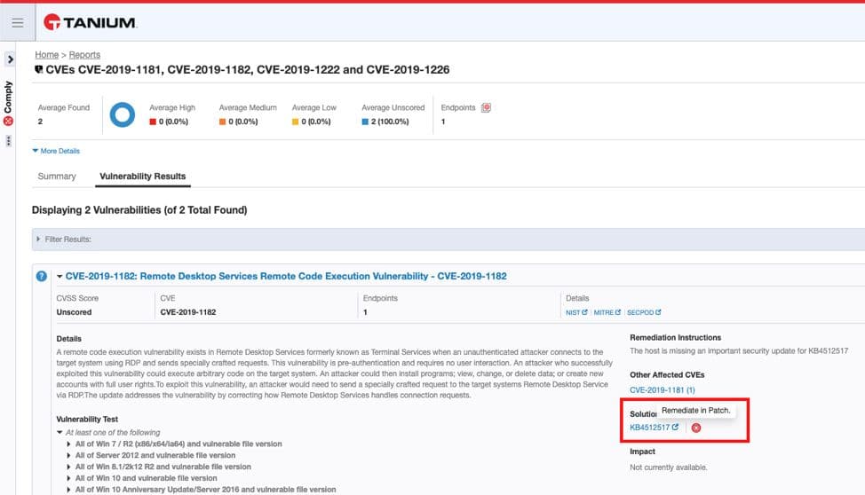Open the SECPOD details link

(640, 312)
